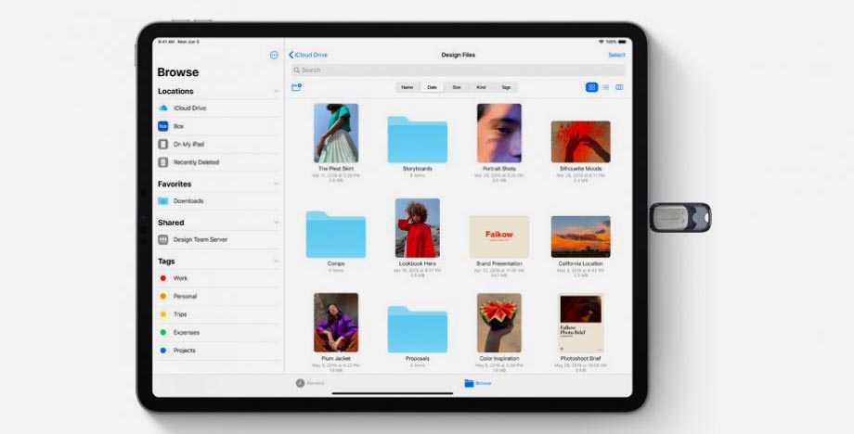Open Lookbook Hero image
The height and width of the screenshot is (434, 854).
point(417,228)
